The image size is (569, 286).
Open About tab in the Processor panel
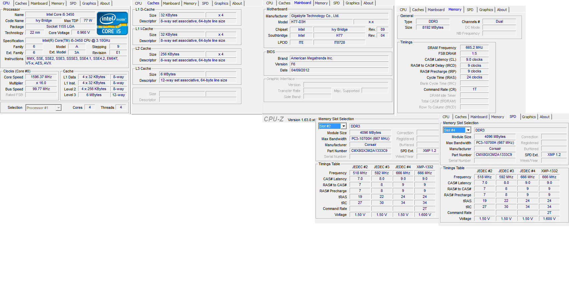[x=105, y=3]
